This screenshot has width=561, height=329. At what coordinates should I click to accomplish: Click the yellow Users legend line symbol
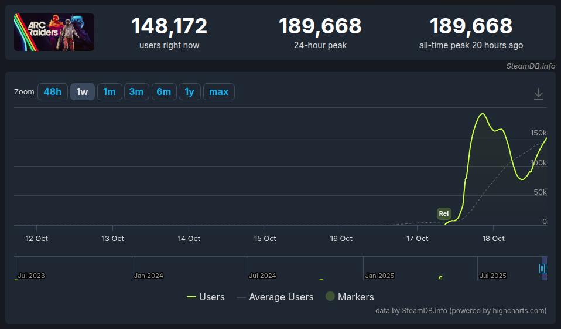pyautogui.click(x=191, y=297)
